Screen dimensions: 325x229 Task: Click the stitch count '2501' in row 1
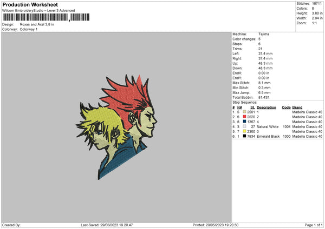pyautogui.click(x=251, y=112)
